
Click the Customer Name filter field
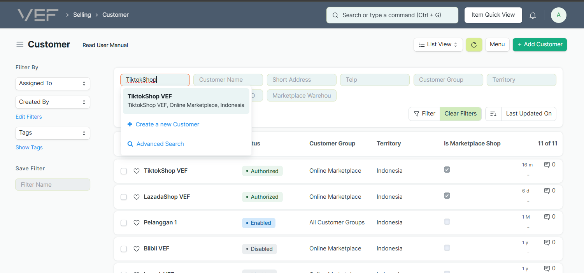228,80
